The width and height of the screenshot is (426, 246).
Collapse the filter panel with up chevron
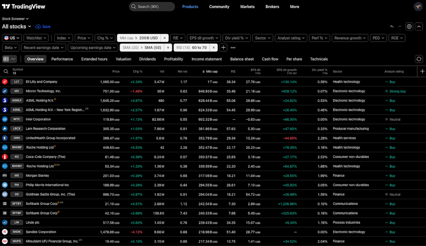(419, 27)
